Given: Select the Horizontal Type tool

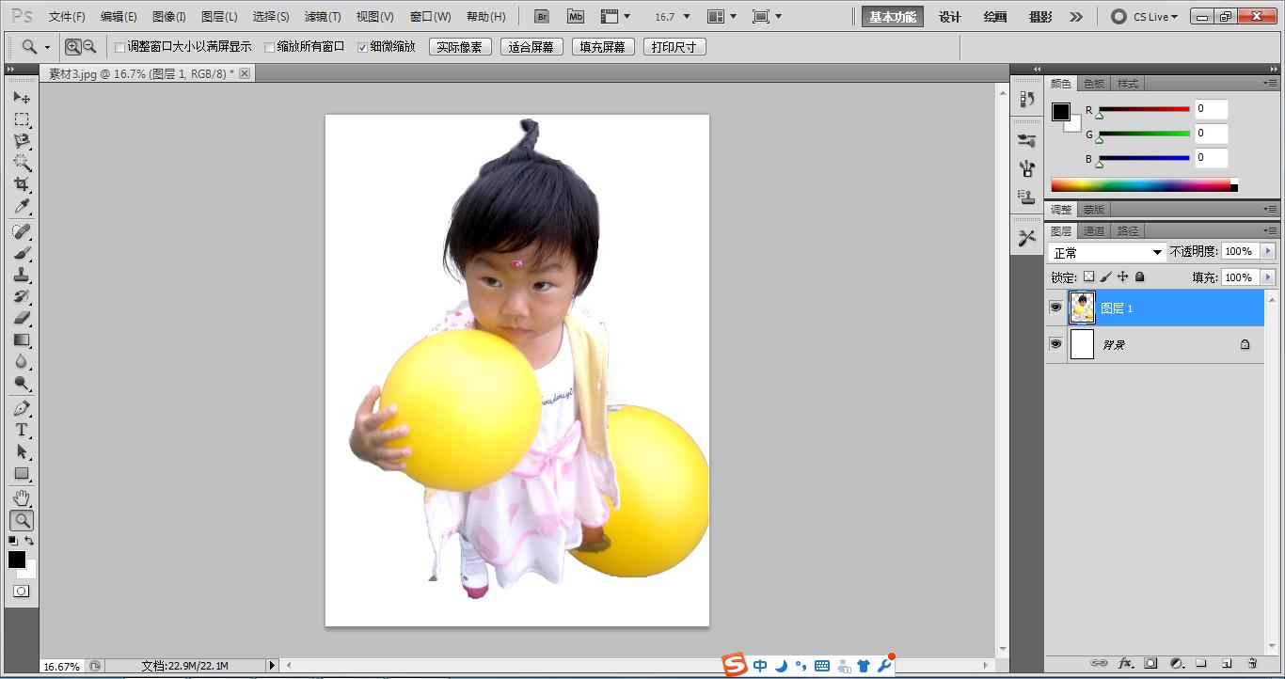Looking at the screenshot, I should [21, 430].
